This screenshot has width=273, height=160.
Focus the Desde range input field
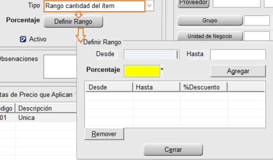click(x=150, y=54)
